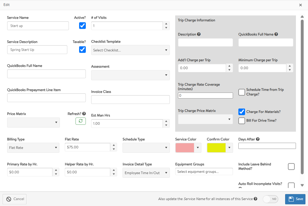Toggle the update all instances switch
Image resolution: width=308 pixels, height=206 pixels.
coord(270,199)
